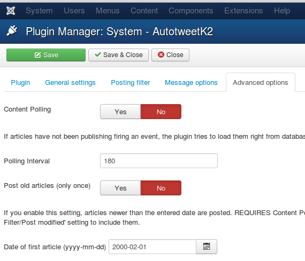Viewport: 305px width, 261px height.
Task: Open the calendar date picker icon
Action: pos(207,247)
